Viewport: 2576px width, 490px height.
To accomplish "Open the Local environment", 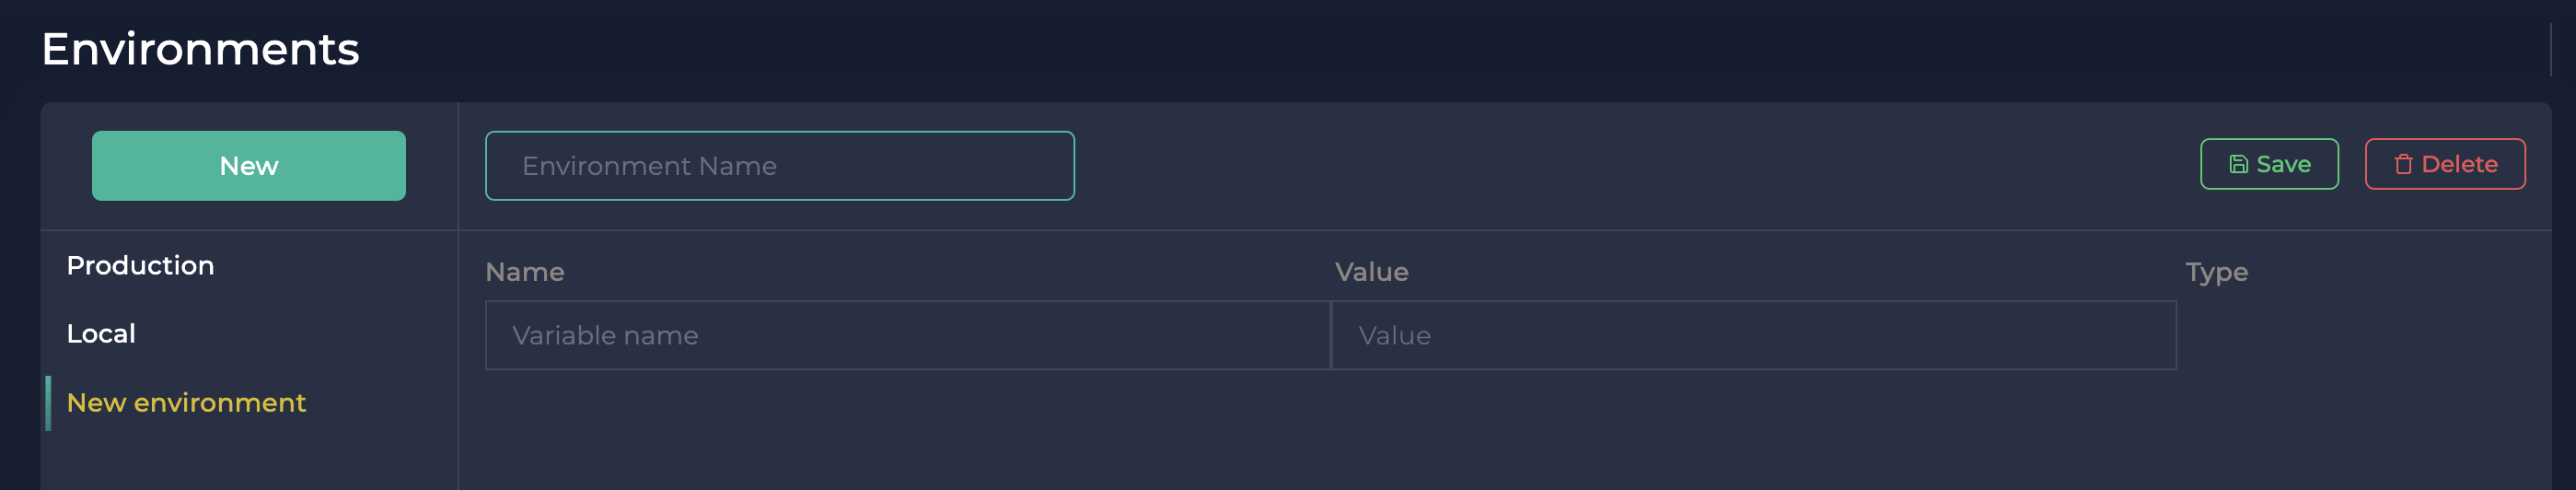I will pyautogui.click(x=101, y=334).
